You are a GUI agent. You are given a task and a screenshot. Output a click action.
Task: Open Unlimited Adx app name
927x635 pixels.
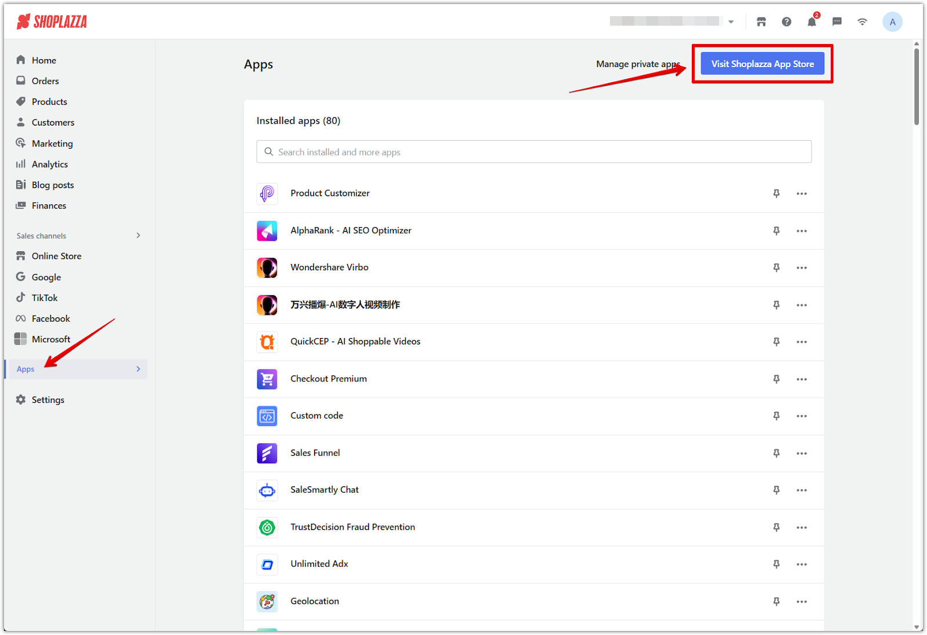pyautogui.click(x=319, y=564)
